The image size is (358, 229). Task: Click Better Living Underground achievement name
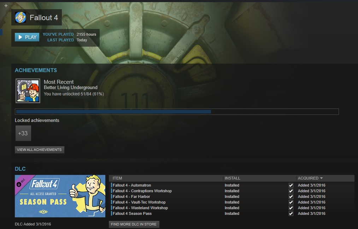[x=71, y=87]
